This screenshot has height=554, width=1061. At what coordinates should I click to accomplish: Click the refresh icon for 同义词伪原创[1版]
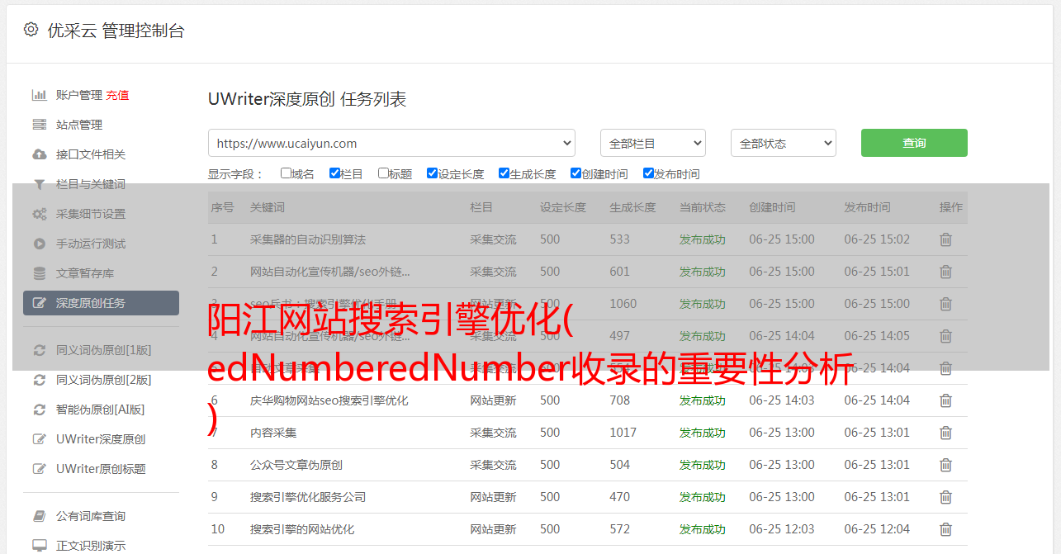[x=39, y=350]
